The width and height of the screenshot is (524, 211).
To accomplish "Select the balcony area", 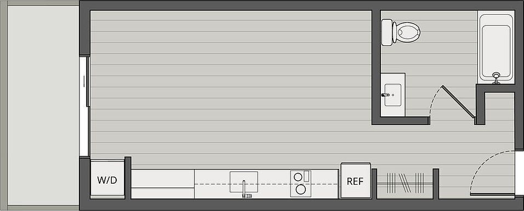I will (43, 106).
